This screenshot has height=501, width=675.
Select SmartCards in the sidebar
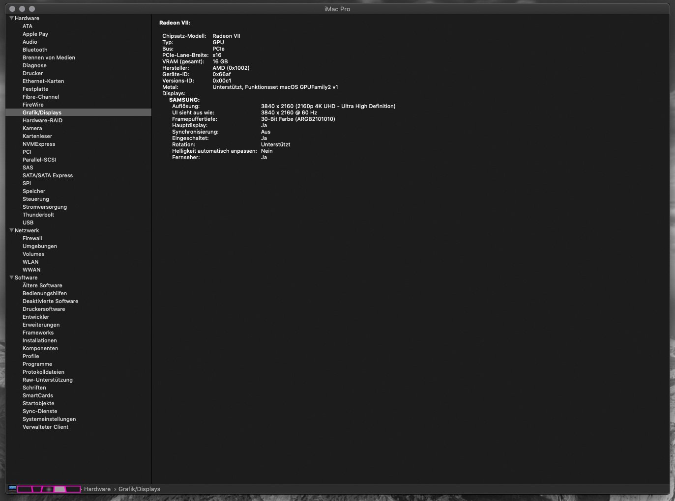(38, 395)
